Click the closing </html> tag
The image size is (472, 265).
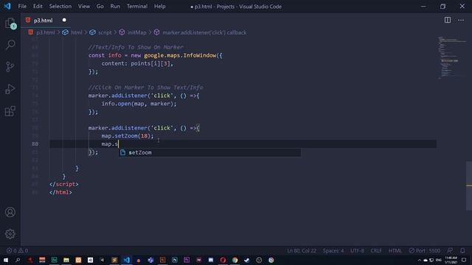point(60,192)
